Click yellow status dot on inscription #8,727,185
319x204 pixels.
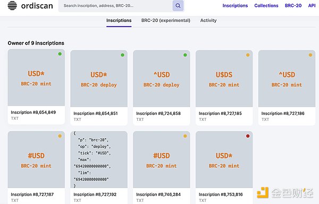pos(248,55)
